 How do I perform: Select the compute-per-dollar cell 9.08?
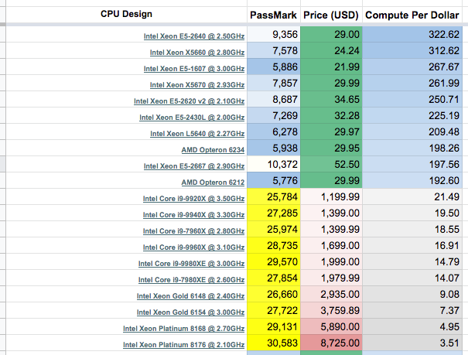click(x=412, y=295)
